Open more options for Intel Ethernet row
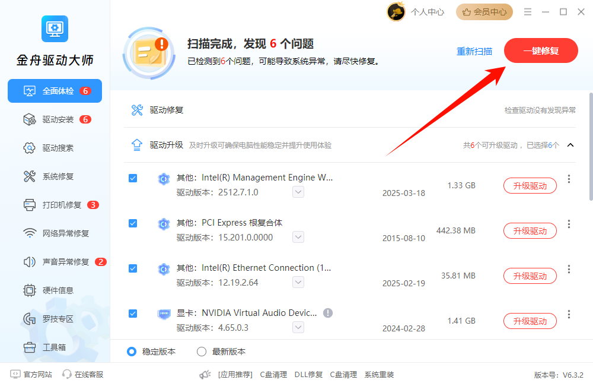This screenshot has width=593, height=386. pyautogui.click(x=569, y=269)
